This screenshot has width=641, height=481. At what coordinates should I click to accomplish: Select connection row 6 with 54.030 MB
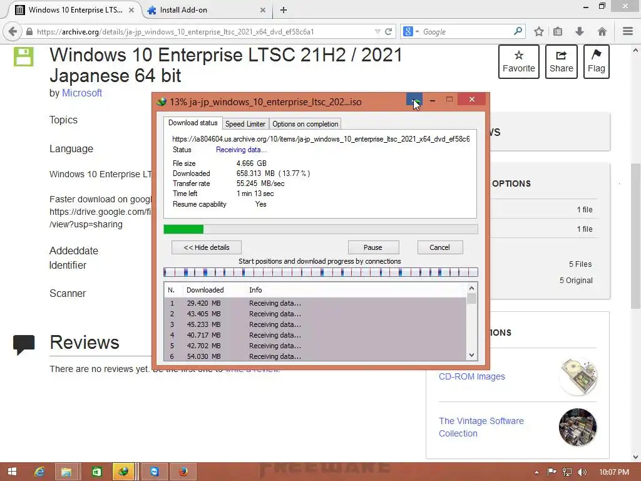pos(315,356)
